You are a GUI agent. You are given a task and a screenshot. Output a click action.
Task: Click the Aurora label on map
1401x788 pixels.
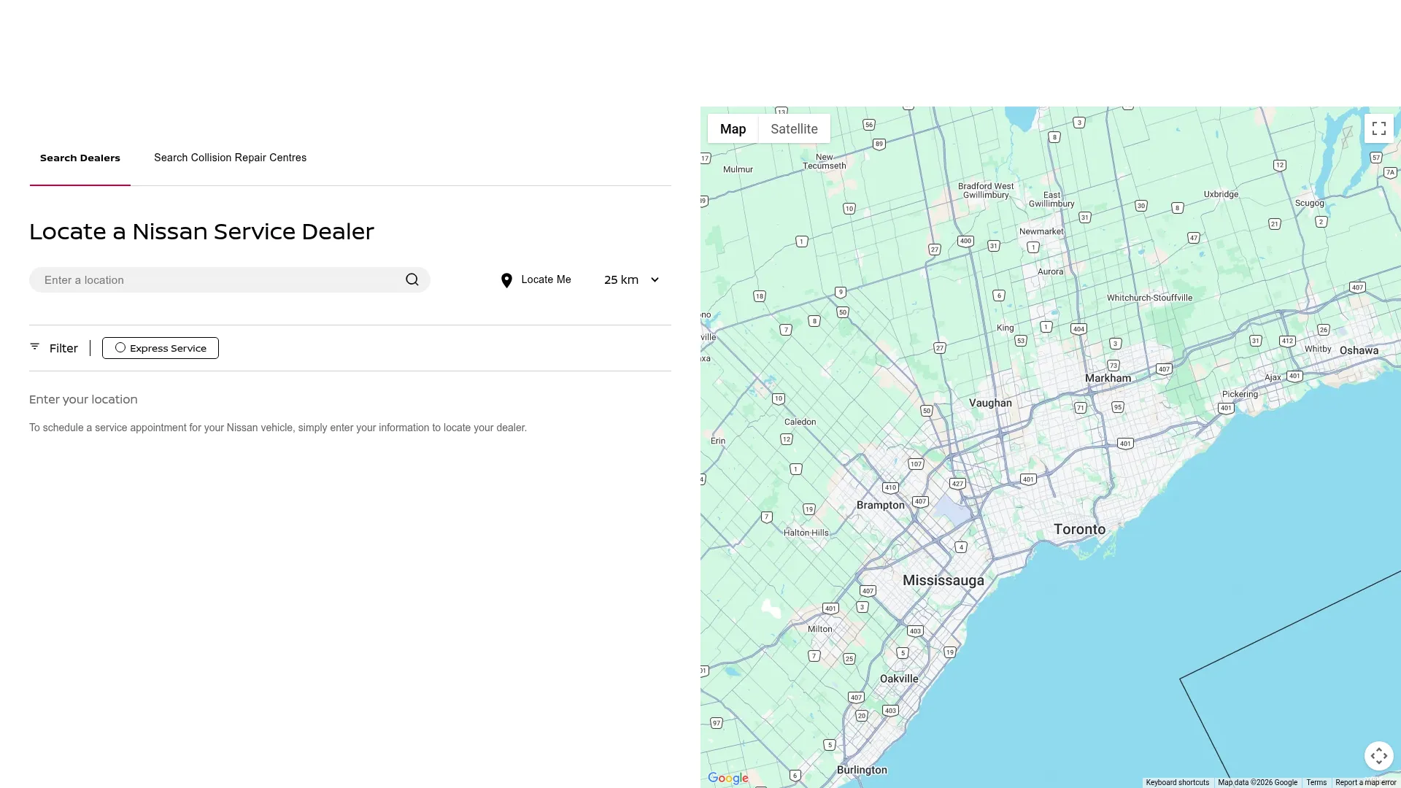[1050, 271]
